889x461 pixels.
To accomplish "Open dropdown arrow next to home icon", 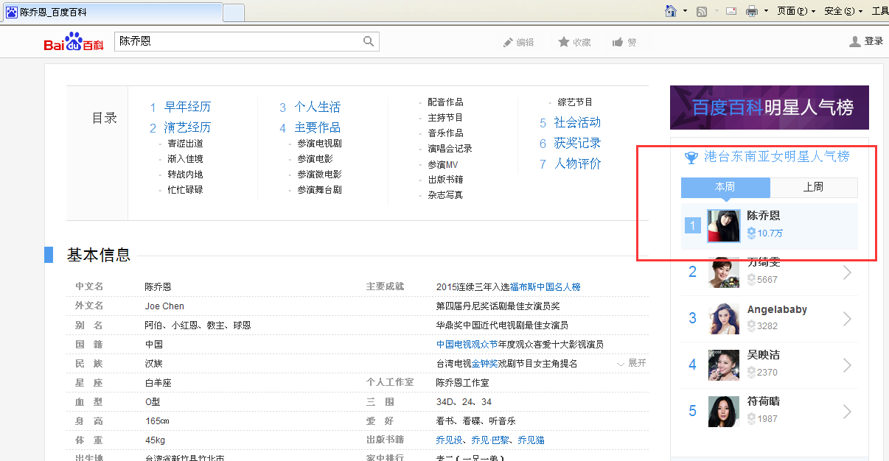I will point(685,11).
